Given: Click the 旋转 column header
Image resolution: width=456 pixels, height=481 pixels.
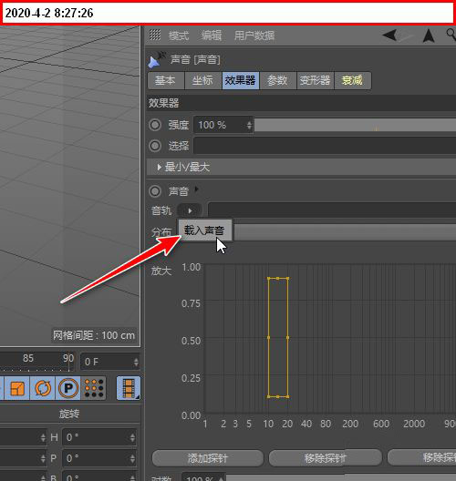Looking at the screenshot, I should tap(69, 414).
